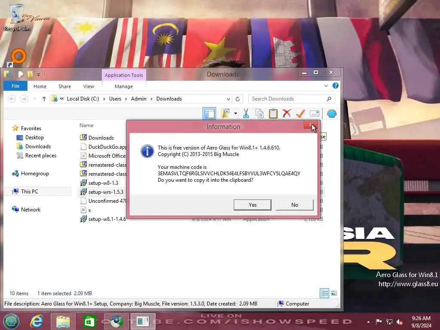The height and width of the screenshot is (330, 440).
Task: Open File Explorer taskbar button
Action: [x=63, y=321]
